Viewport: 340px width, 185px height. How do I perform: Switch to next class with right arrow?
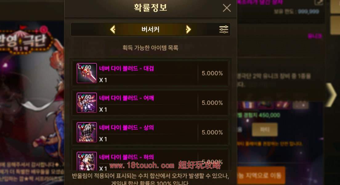pos(188,29)
